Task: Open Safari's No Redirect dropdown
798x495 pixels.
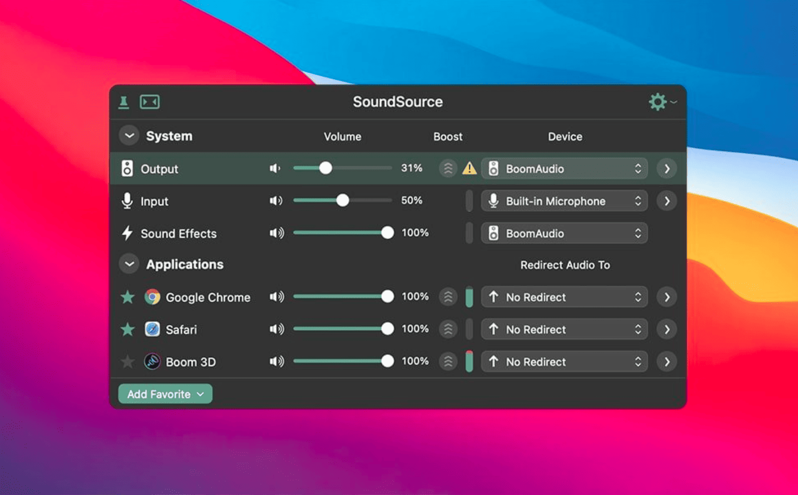Action: (x=565, y=329)
